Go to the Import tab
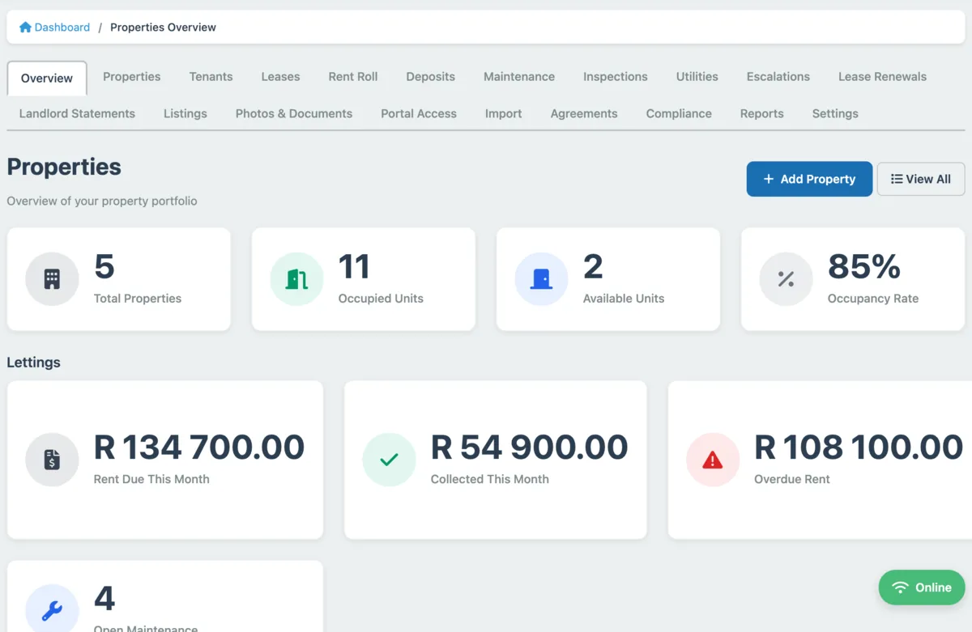 point(504,114)
